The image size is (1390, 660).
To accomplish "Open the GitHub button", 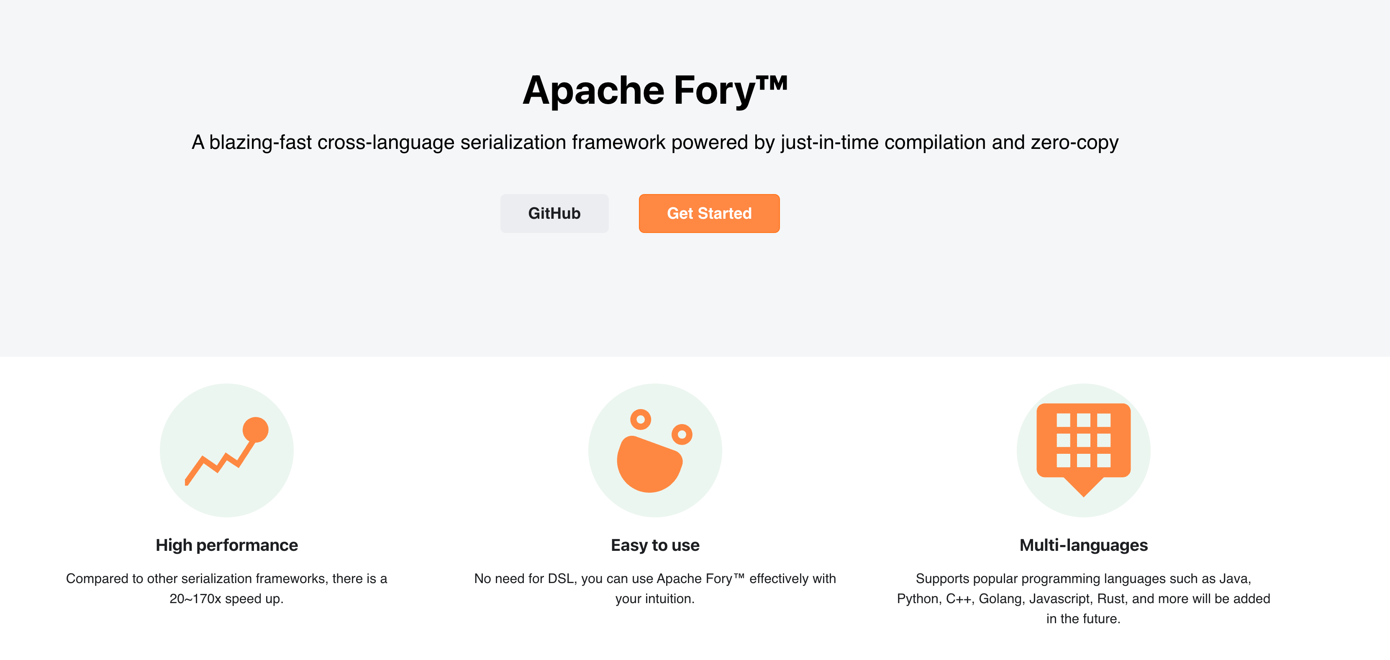I will [x=554, y=214].
